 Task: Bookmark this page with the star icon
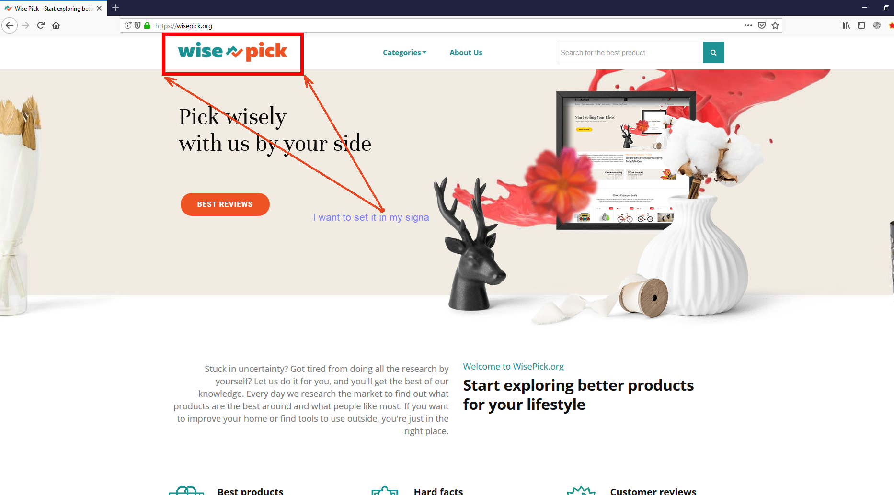[775, 25]
